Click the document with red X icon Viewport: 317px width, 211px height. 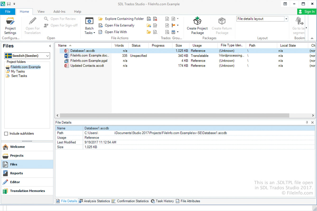[x=155, y=19]
